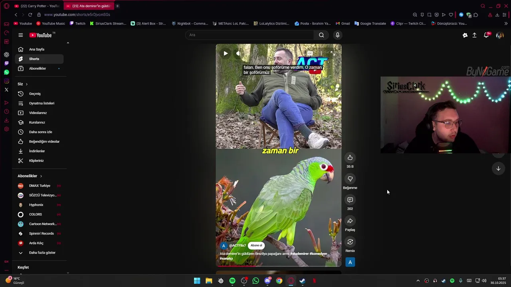Viewport: 511px width, 287px height.
Task: Open Geçmiş history page
Action: pos(39,94)
